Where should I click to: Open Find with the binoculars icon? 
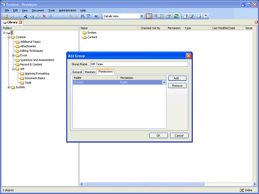pos(82,16)
